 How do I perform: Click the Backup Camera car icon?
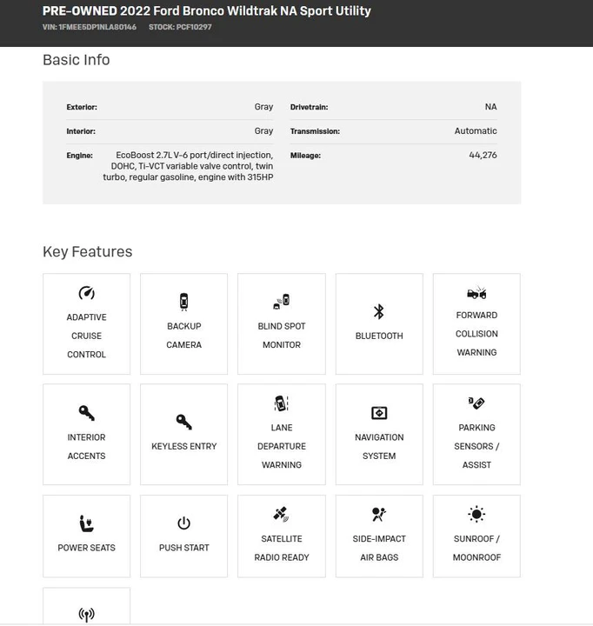click(183, 302)
